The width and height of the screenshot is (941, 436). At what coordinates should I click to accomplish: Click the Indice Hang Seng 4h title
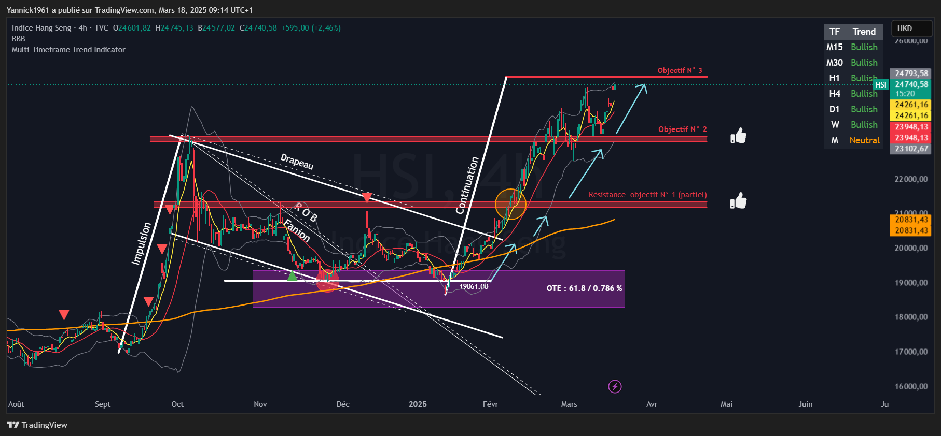click(x=60, y=28)
